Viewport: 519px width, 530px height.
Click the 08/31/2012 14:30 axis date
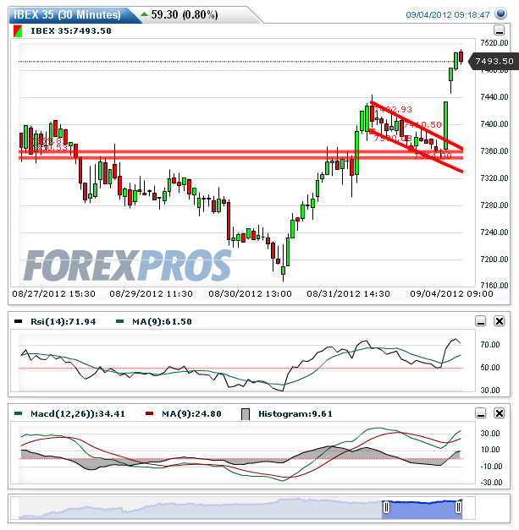(348, 293)
